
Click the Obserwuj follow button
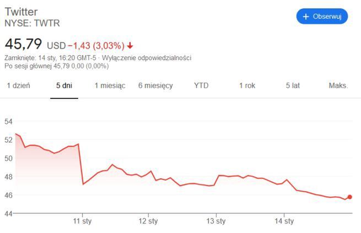pos(322,17)
